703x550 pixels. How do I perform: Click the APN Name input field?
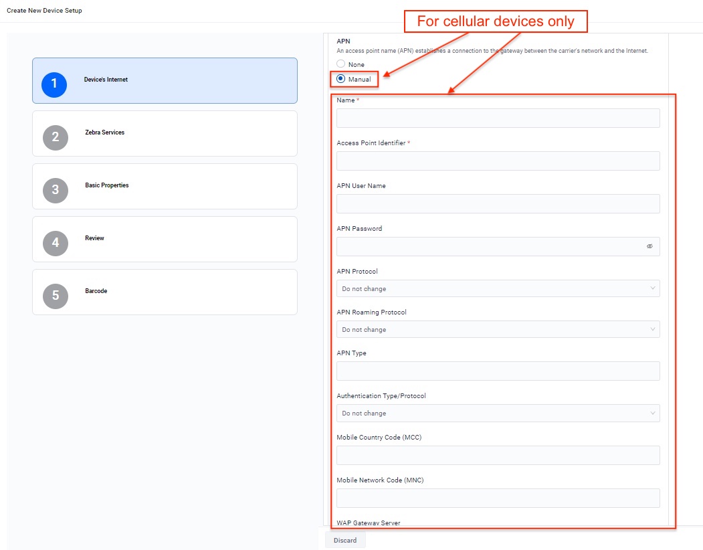[498, 118]
